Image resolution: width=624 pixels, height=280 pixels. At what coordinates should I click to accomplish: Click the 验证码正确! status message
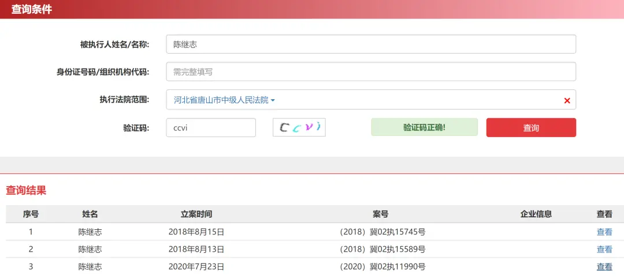[x=424, y=127]
